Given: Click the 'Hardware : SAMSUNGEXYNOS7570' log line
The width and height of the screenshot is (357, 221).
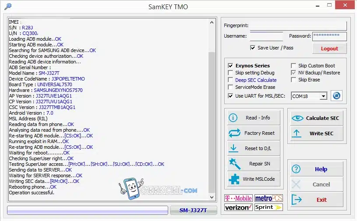Looking at the screenshot, I should click(46, 90).
